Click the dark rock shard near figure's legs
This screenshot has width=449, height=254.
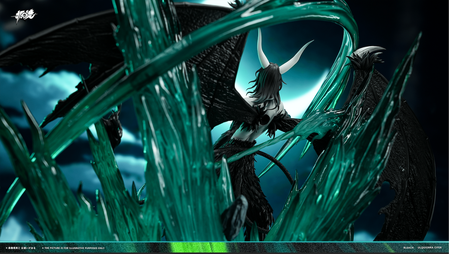tap(234, 218)
